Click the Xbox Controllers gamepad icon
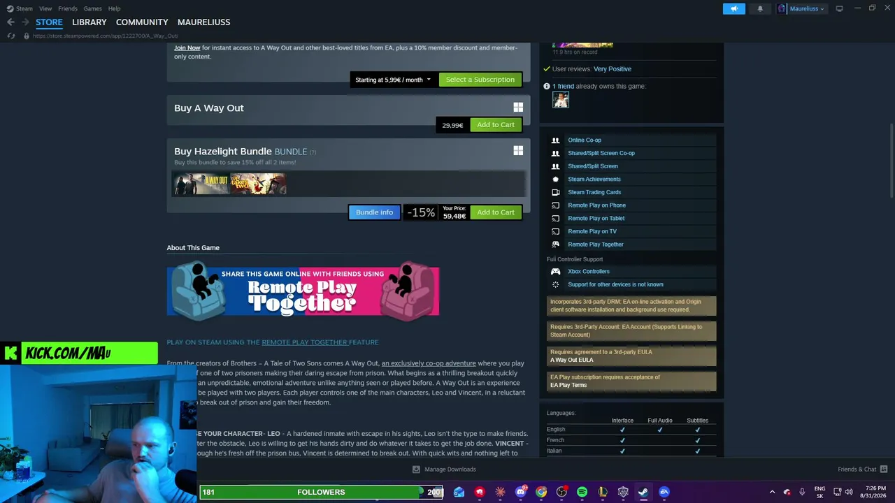The height and width of the screenshot is (503, 895). coord(555,271)
